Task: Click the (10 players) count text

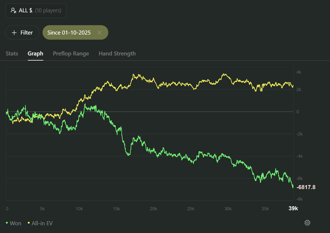Action: (x=47, y=10)
